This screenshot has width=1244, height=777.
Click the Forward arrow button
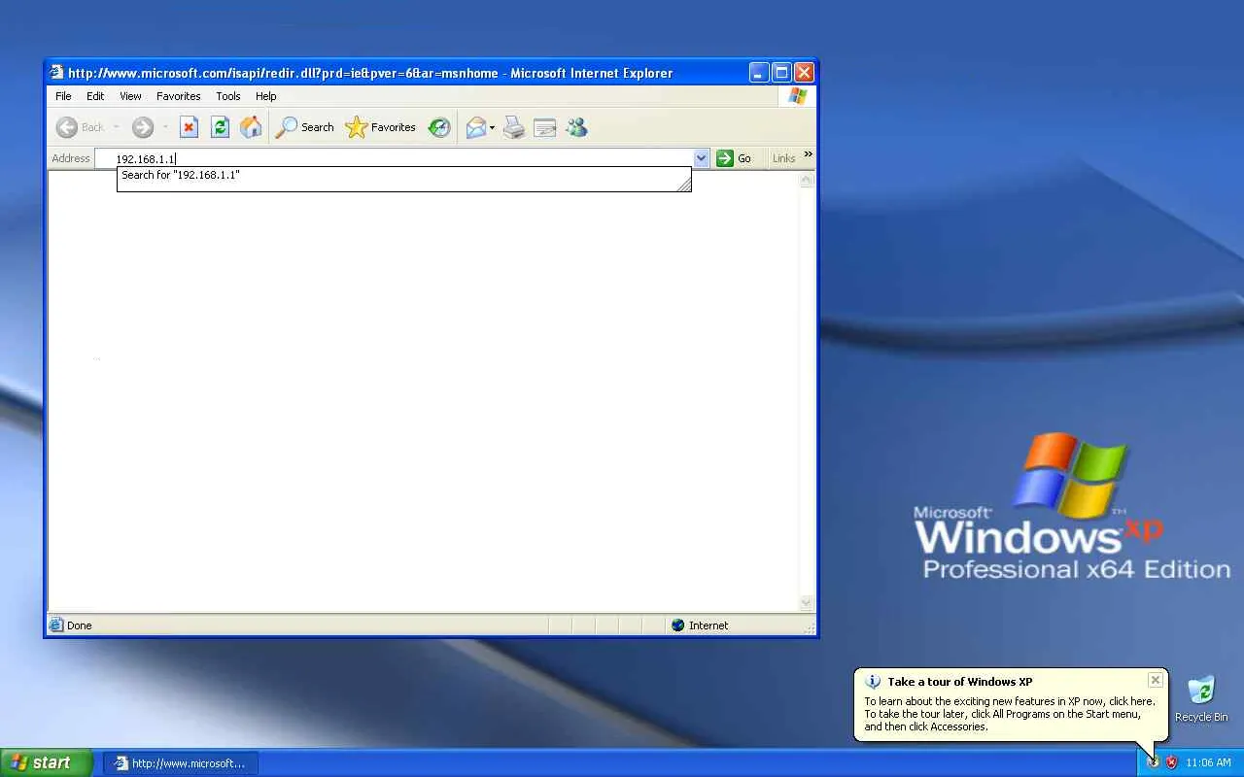pyautogui.click(x=143, y=127)
